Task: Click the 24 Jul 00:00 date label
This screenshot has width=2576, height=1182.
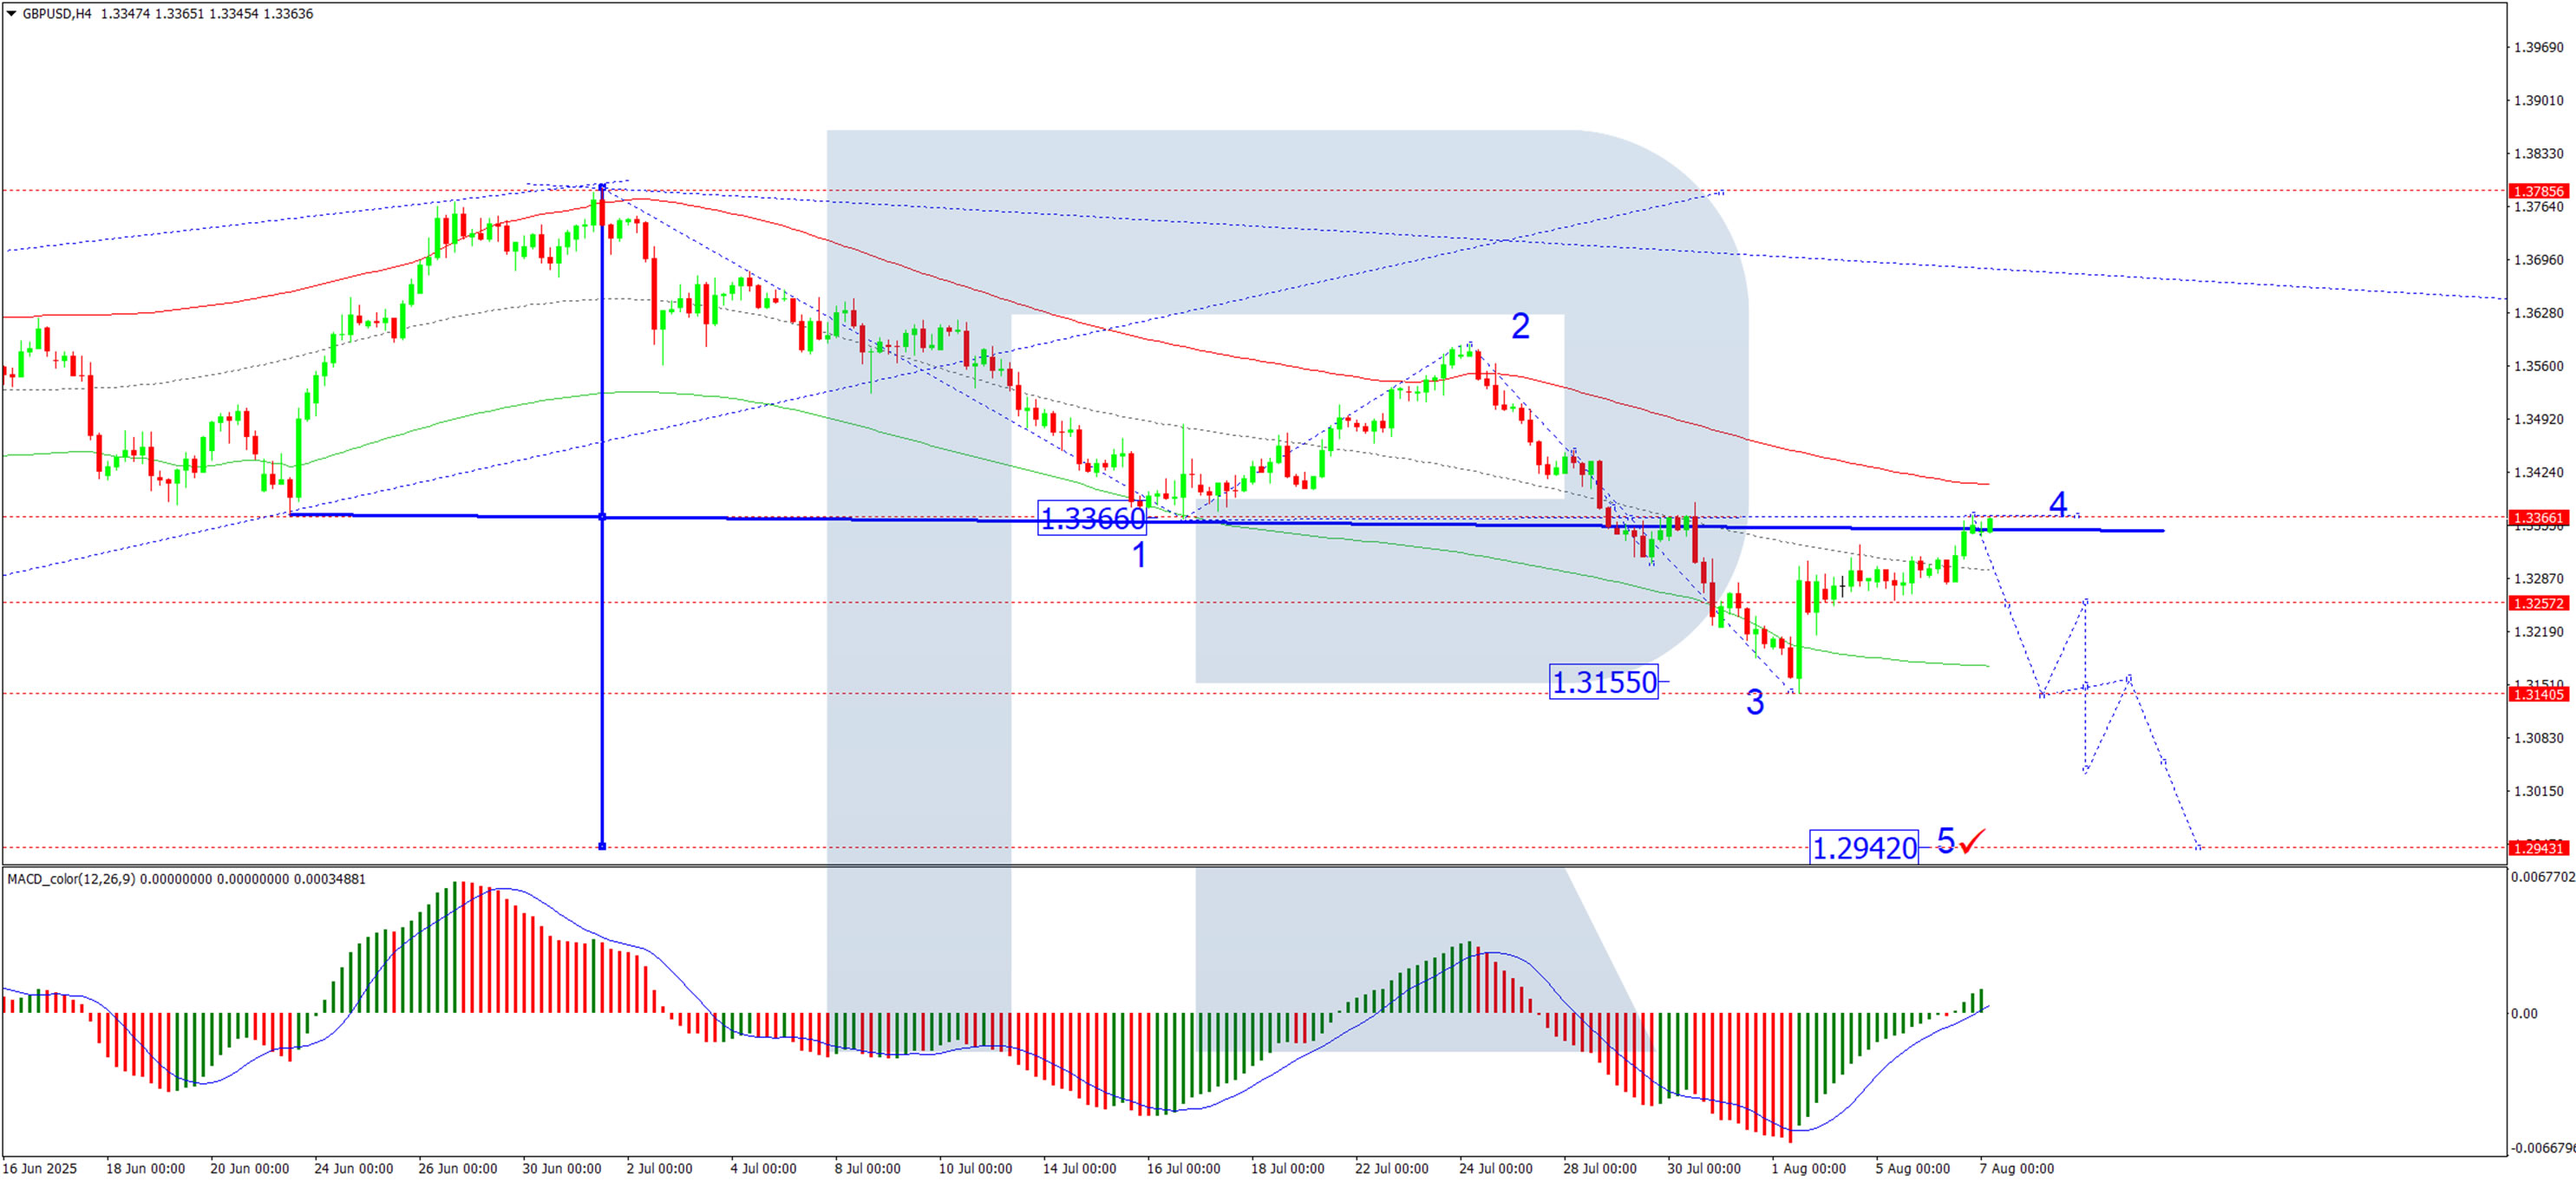Action: (1495, 1168)
